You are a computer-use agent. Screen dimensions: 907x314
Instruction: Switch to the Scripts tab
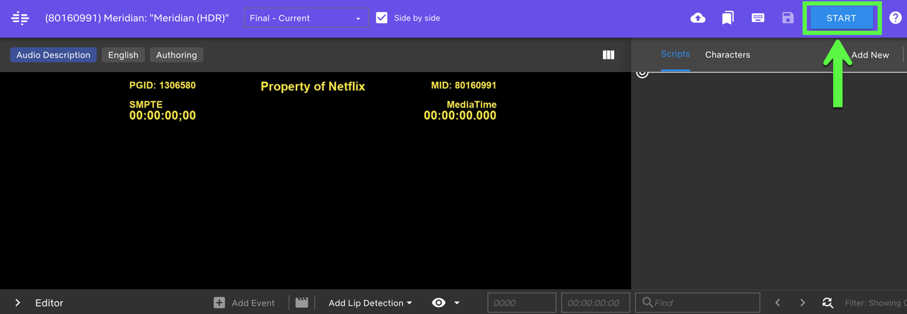676,54
